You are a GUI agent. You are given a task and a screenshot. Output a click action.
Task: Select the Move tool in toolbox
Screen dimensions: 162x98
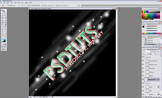(5, 14)
